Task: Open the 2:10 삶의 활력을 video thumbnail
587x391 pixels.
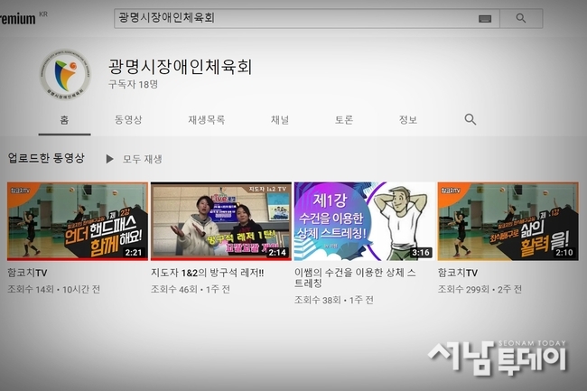Action: tap(508, 221)
